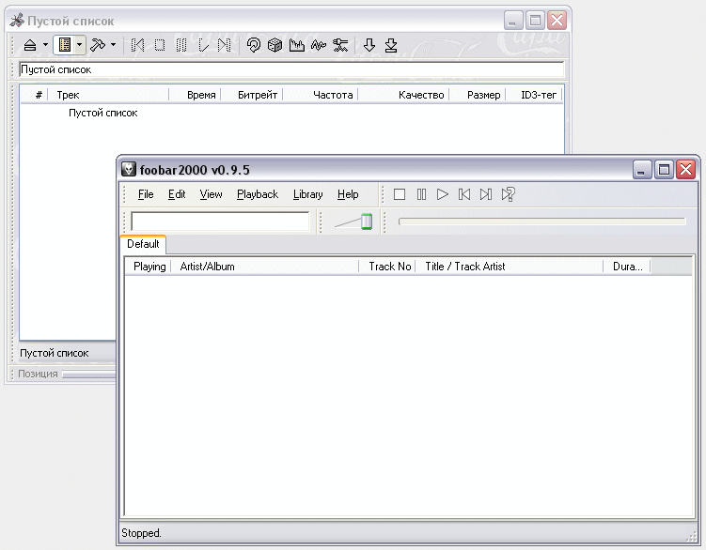Screen dimensions: 706x550
Task: Click the eject/open icon in Пустой список window
Action: [30, 45]
